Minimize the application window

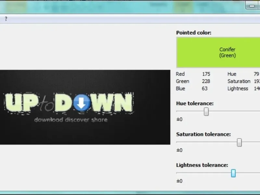click(x=252, y=6)
